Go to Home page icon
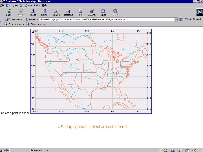Image resolution: width=203 pixels, height=152 pixels. [44, 11]
